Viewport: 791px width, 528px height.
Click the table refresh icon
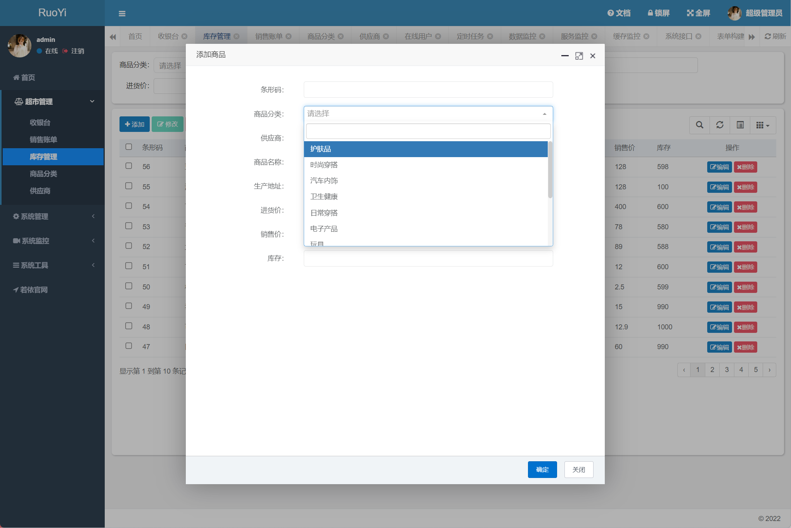click(x=720, y=125)
